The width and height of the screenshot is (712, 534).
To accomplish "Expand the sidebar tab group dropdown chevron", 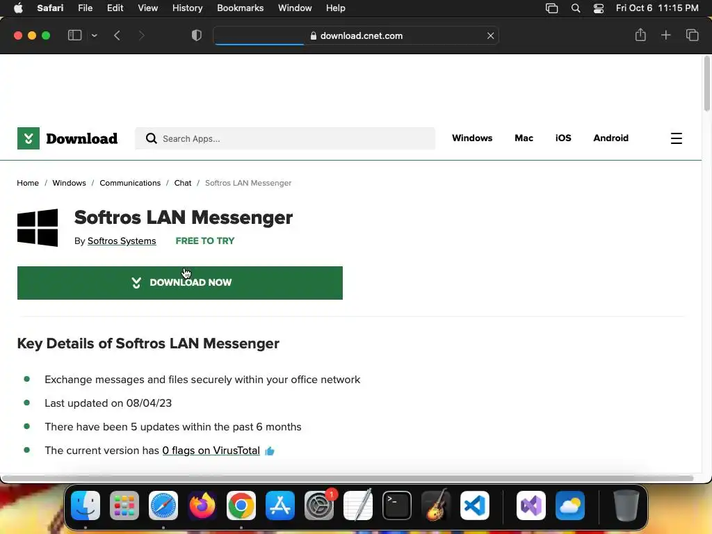I will pyautogui.click(x=94, y=35).
